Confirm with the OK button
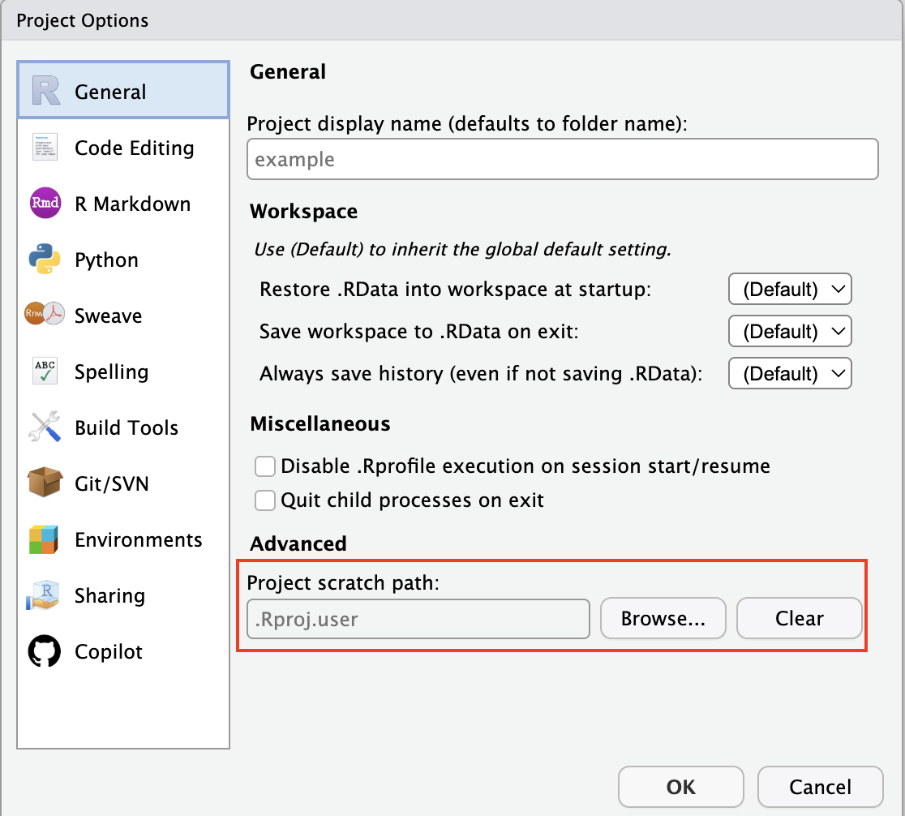 click(680, 787)
